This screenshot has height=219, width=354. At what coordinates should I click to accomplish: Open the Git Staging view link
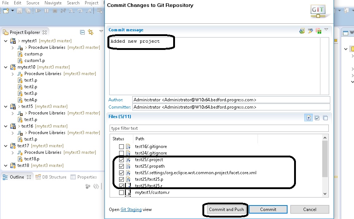(131, 210)
